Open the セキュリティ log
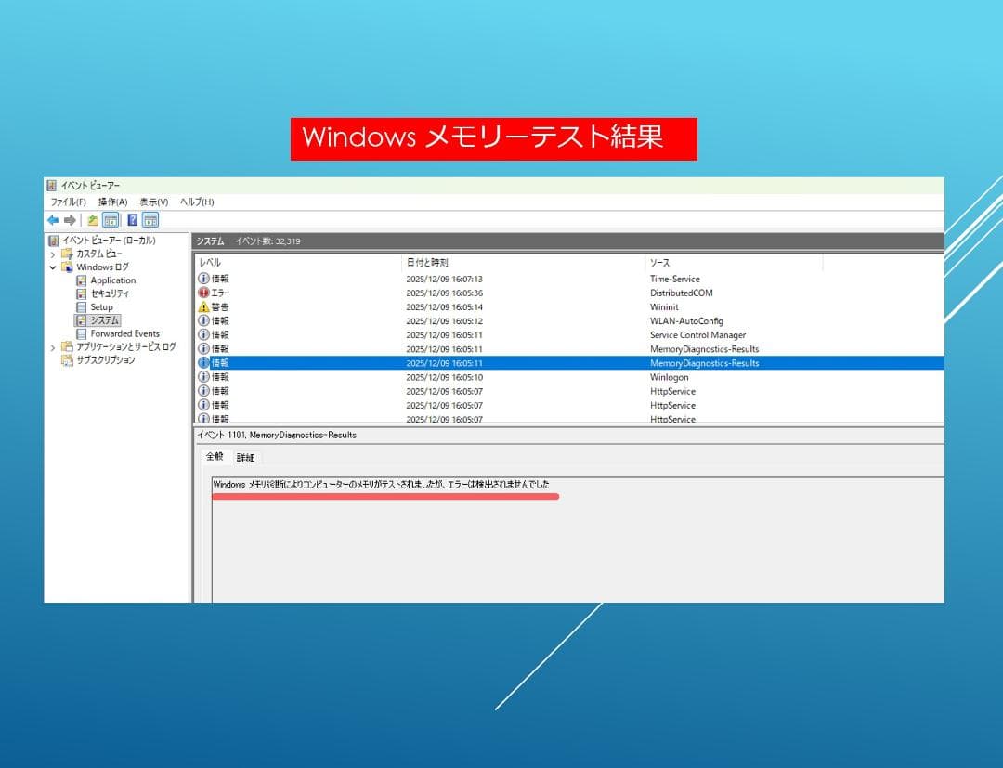 110,293
